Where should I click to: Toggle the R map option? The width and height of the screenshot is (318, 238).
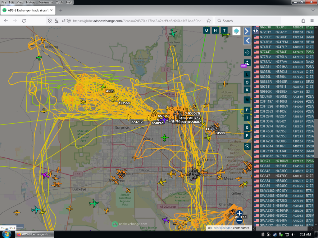tap(247, 128)
